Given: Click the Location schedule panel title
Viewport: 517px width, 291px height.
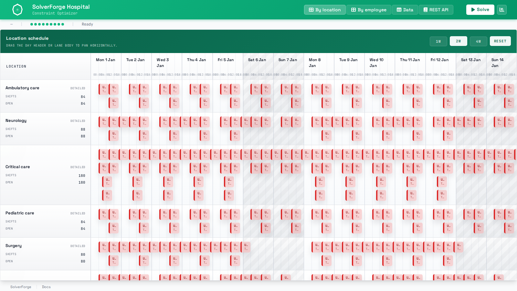Looking at the screenshot, I should tap(27, 38).
